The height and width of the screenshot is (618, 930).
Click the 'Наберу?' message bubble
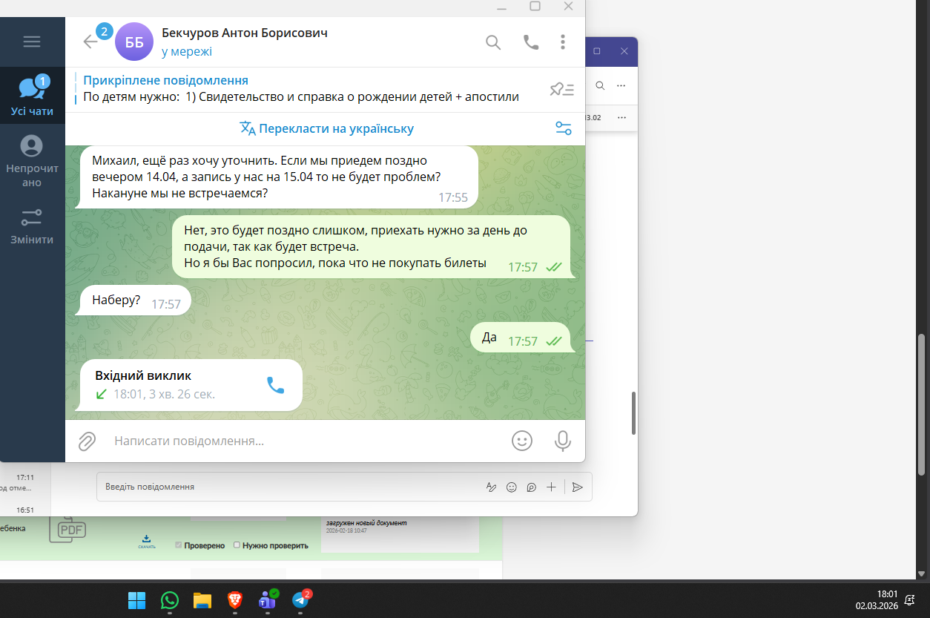[x=134, y=300]
